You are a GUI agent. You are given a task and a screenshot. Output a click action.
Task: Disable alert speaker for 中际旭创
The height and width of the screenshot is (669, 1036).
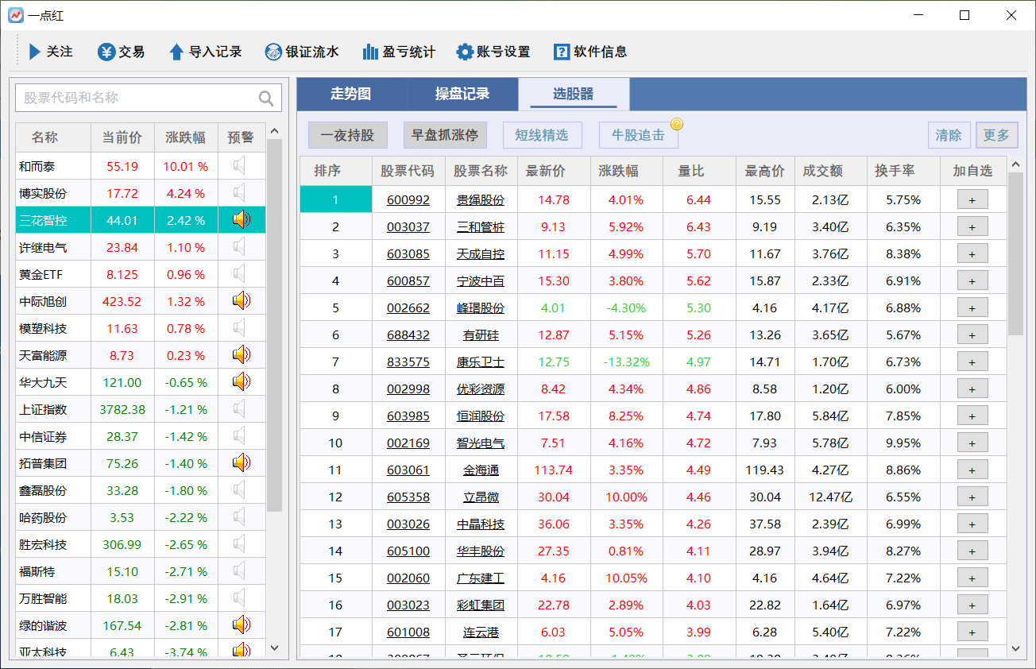(x=241, y=301)
